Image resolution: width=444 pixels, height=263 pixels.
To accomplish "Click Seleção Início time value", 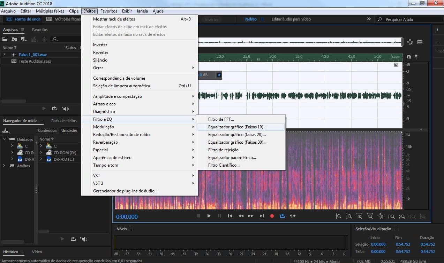I will (378, 244).
